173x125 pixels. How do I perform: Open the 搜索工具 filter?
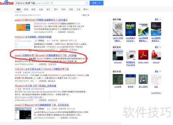85,15
